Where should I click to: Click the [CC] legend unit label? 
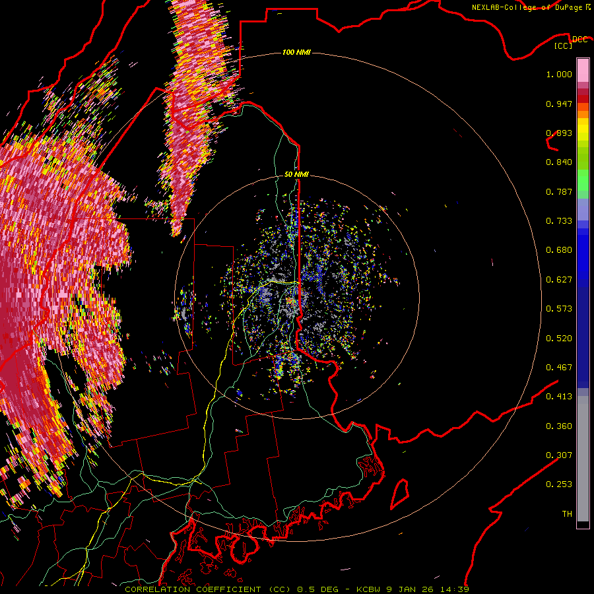(x=564, y=46)
